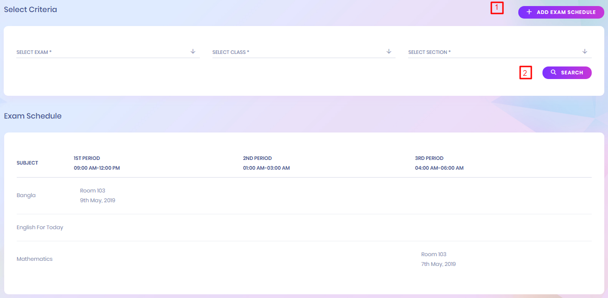This screenshot has height=298, width=608.
Task: Select the Bangla subject row
Action: (x=26, y=195)
